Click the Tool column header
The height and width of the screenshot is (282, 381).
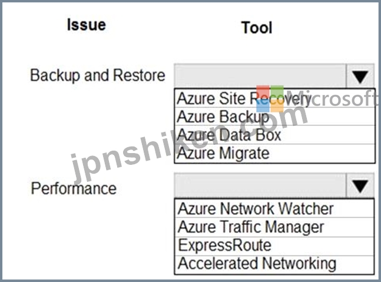(x=257, y=28)
